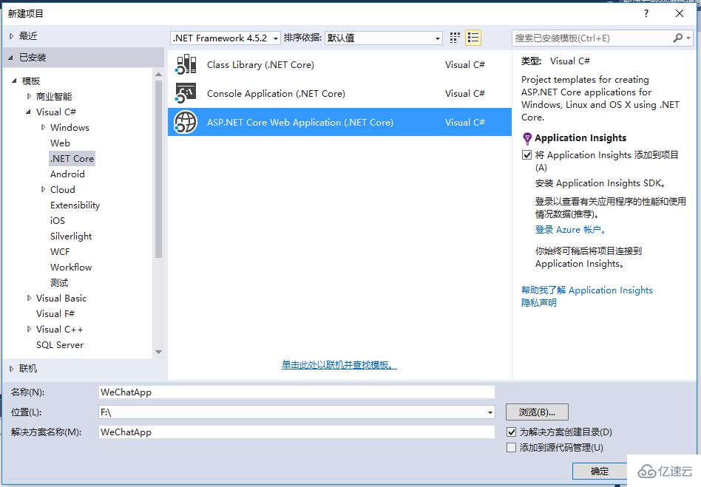The height and width of the screenshot is (487, 701).
Task: Switch to medium icons list view
Action: [473, 38]
